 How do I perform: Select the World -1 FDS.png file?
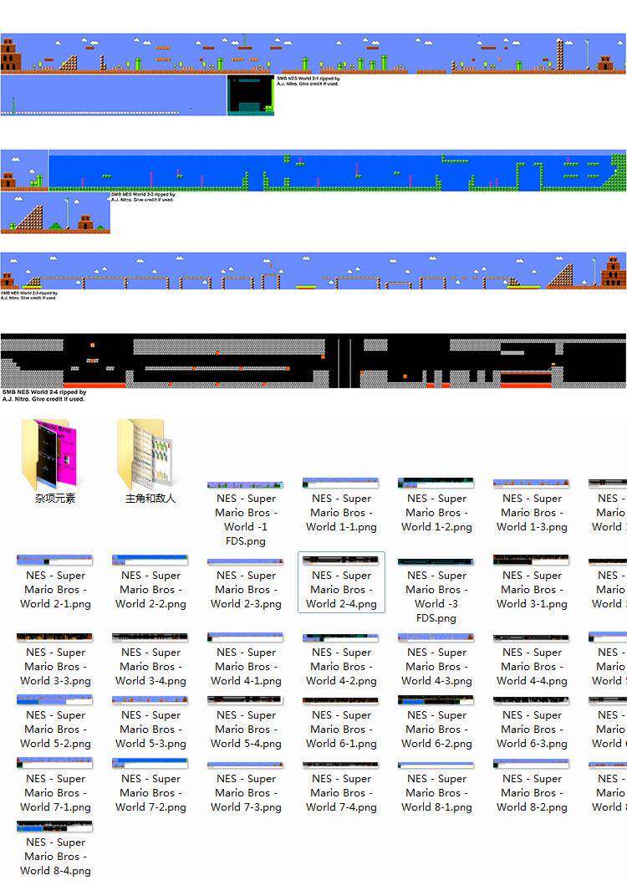246,513
